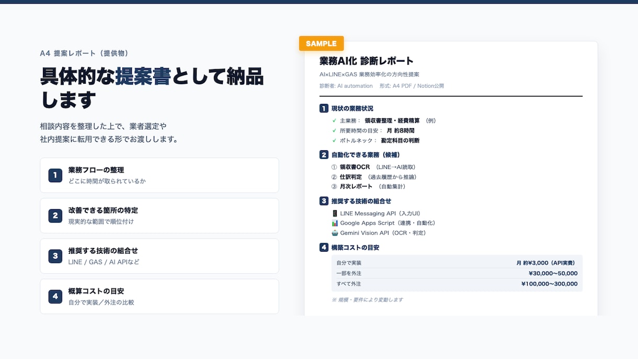This screenshot has width=638, height=359.
Task: Click the subtitle AI×LINE×GAS 業務効率化の方向性提案
Action: (x=369, y=74)
